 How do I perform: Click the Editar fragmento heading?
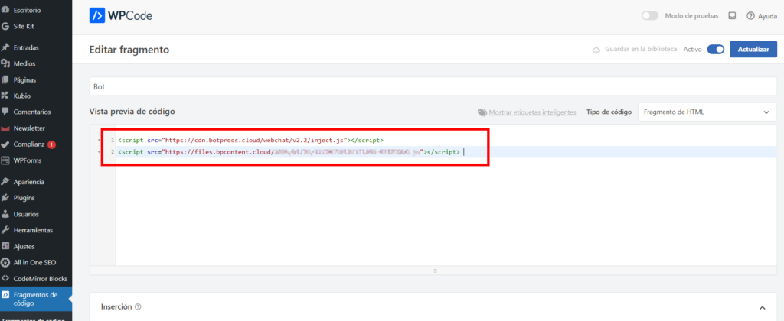129,50
